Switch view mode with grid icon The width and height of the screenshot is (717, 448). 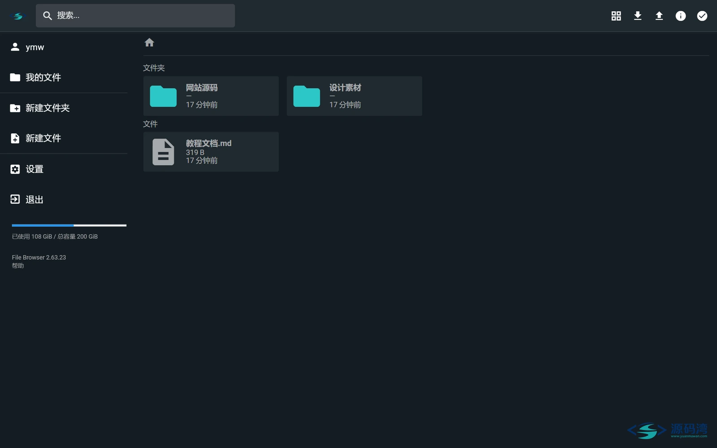[x=616, y=16]
